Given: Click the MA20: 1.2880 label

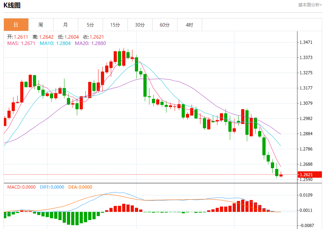Looking at the screenshot, I should coord(90,43).
